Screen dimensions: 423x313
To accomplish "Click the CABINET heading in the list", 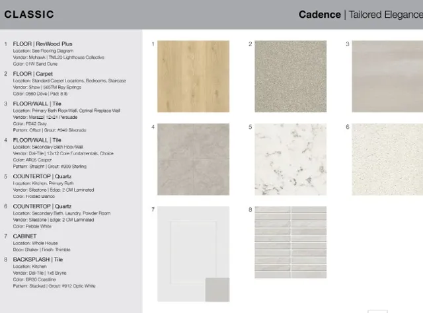I will pos(25,236).
